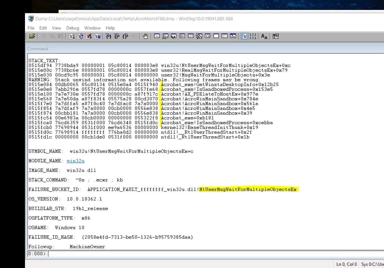Open the Scratch Pad window icon
Image resolution: width=384 pixels, height=268 pixels.
(216, 36)
